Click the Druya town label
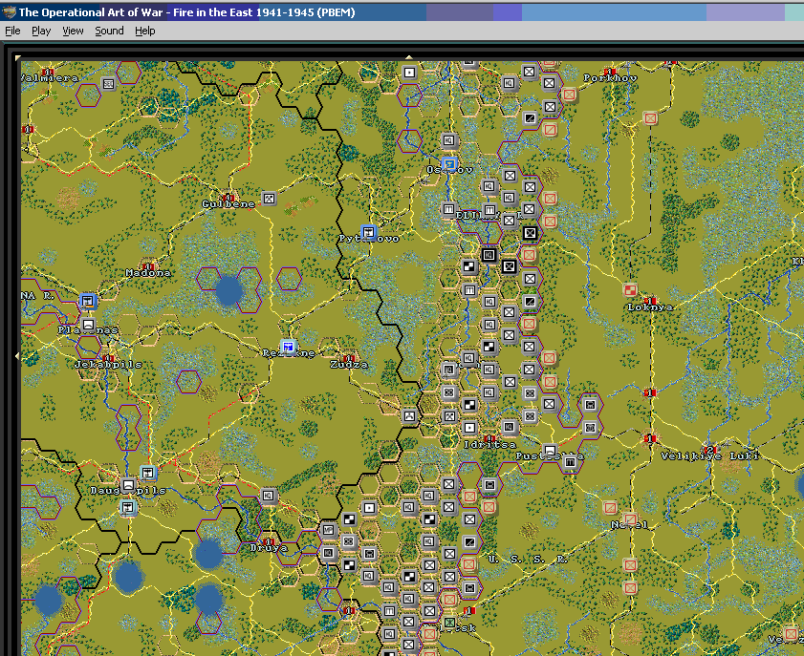Image resolution: width=804 pixels, height=656 pixels. (269, 548)
